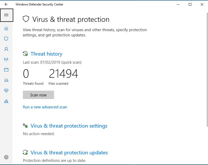The width and height of the screenshot is (208, 165).
Task: Click the Threat history clock icon
Action: (25, 54)
